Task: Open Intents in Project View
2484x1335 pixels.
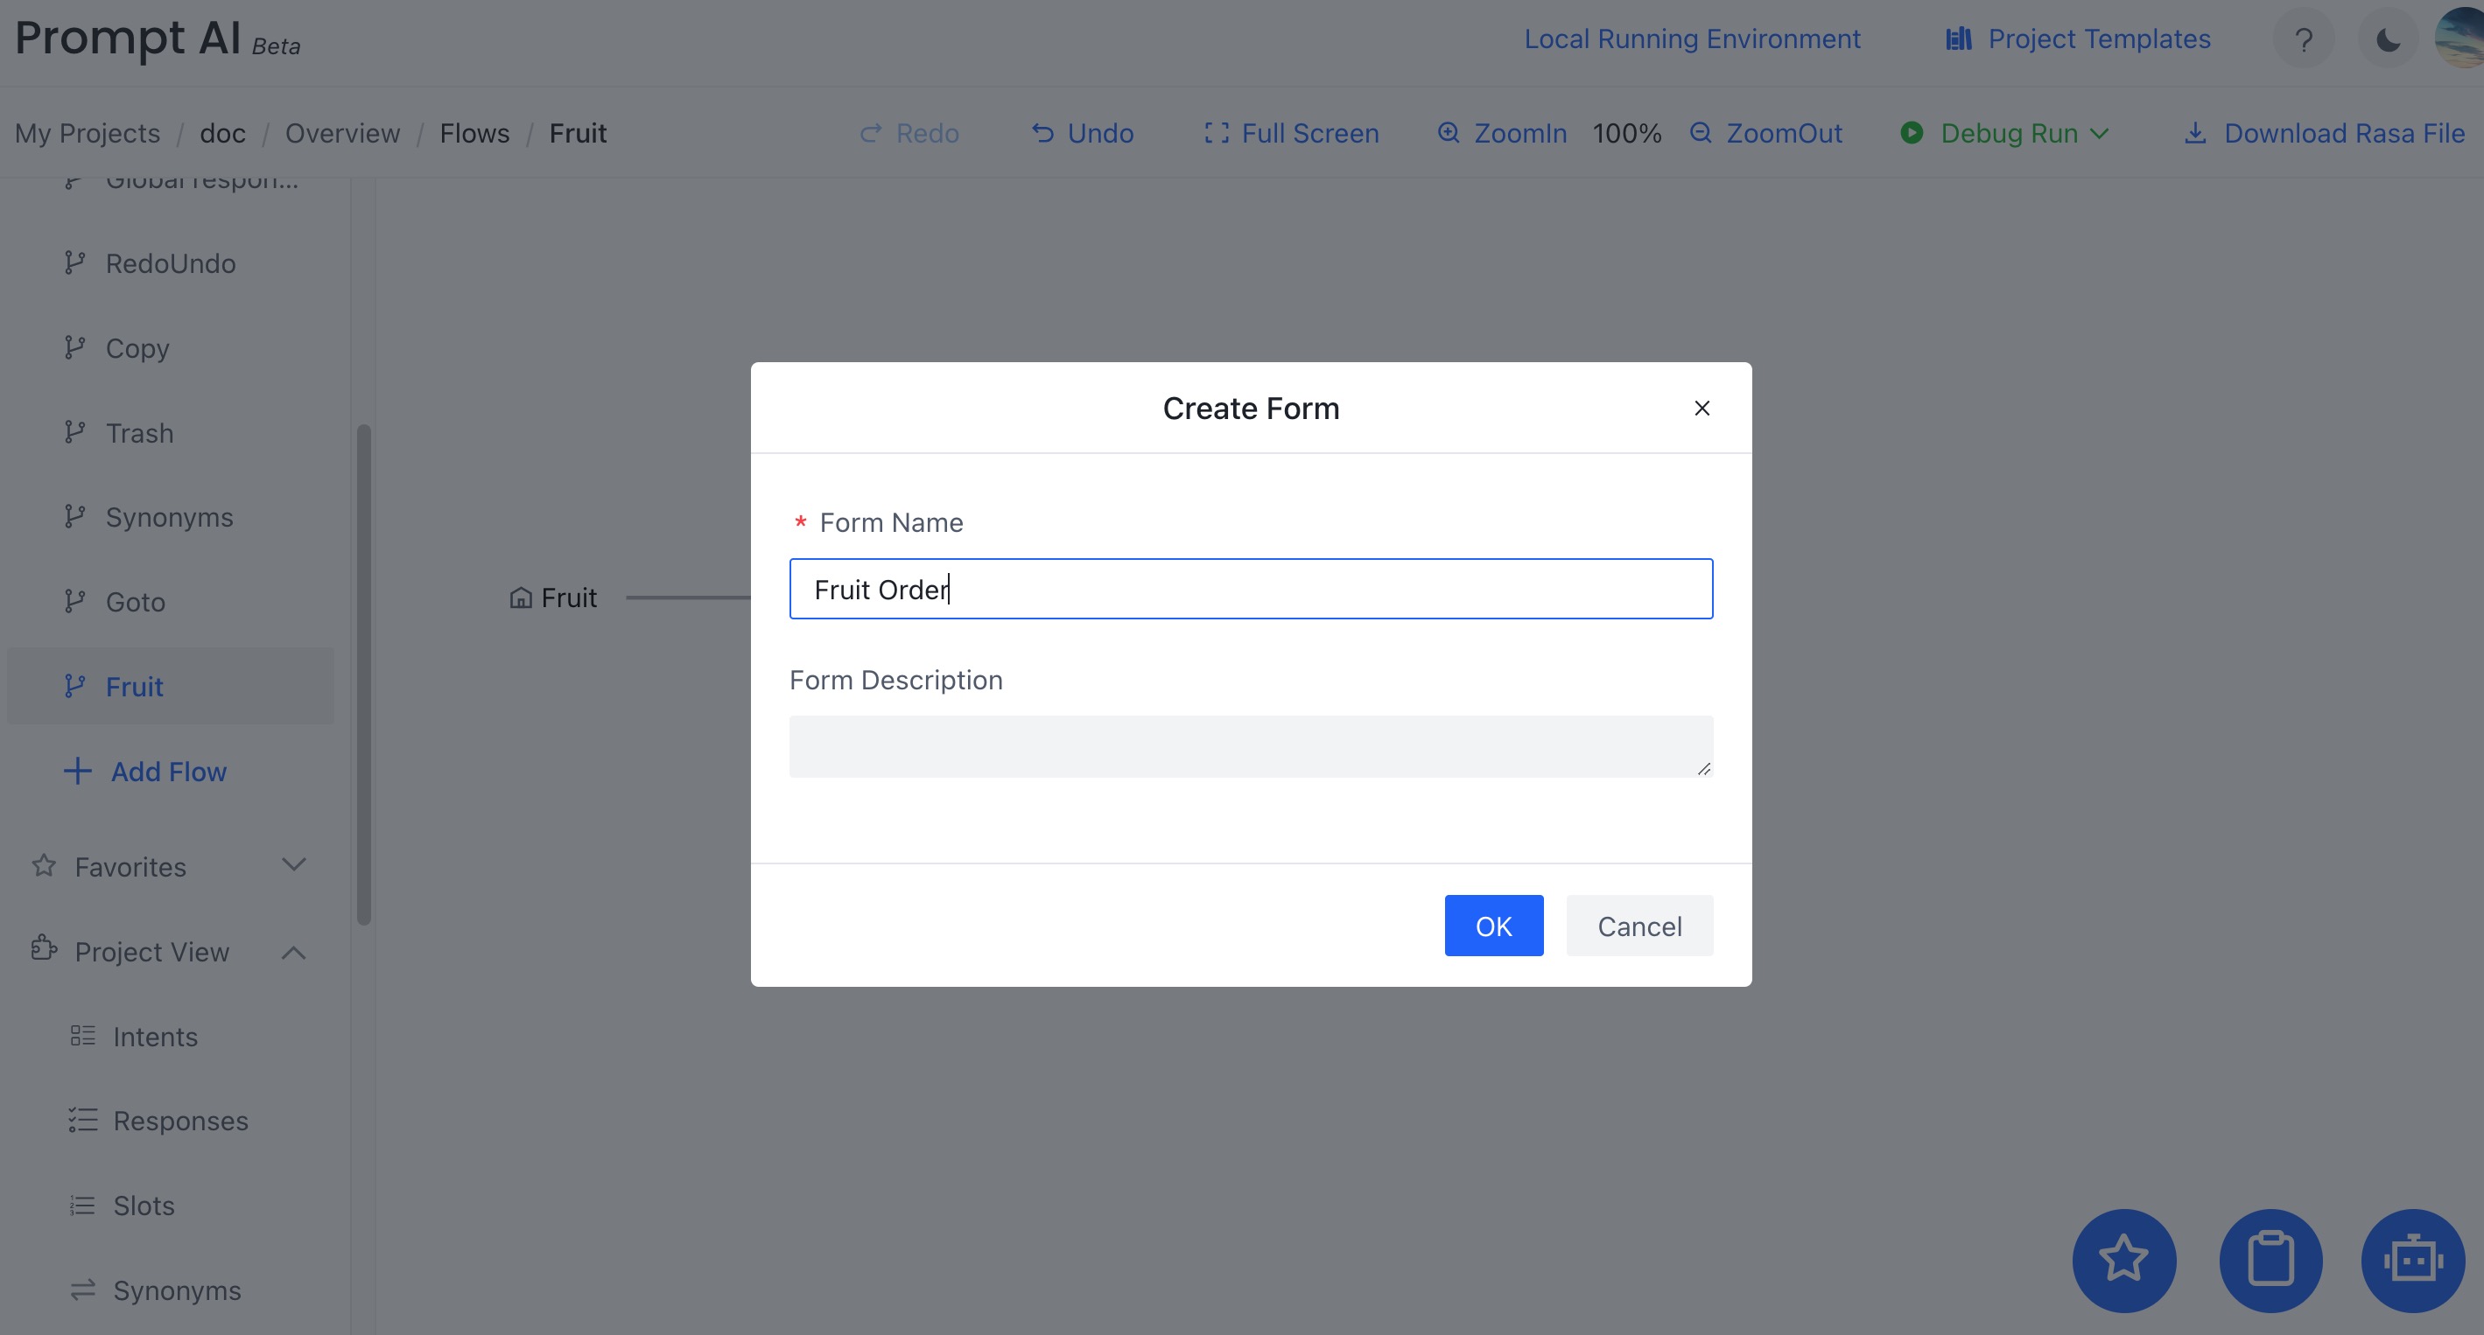Action: 154,1036
